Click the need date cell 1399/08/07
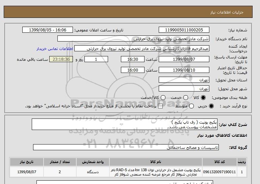The image size is (260, 184). 27,172
